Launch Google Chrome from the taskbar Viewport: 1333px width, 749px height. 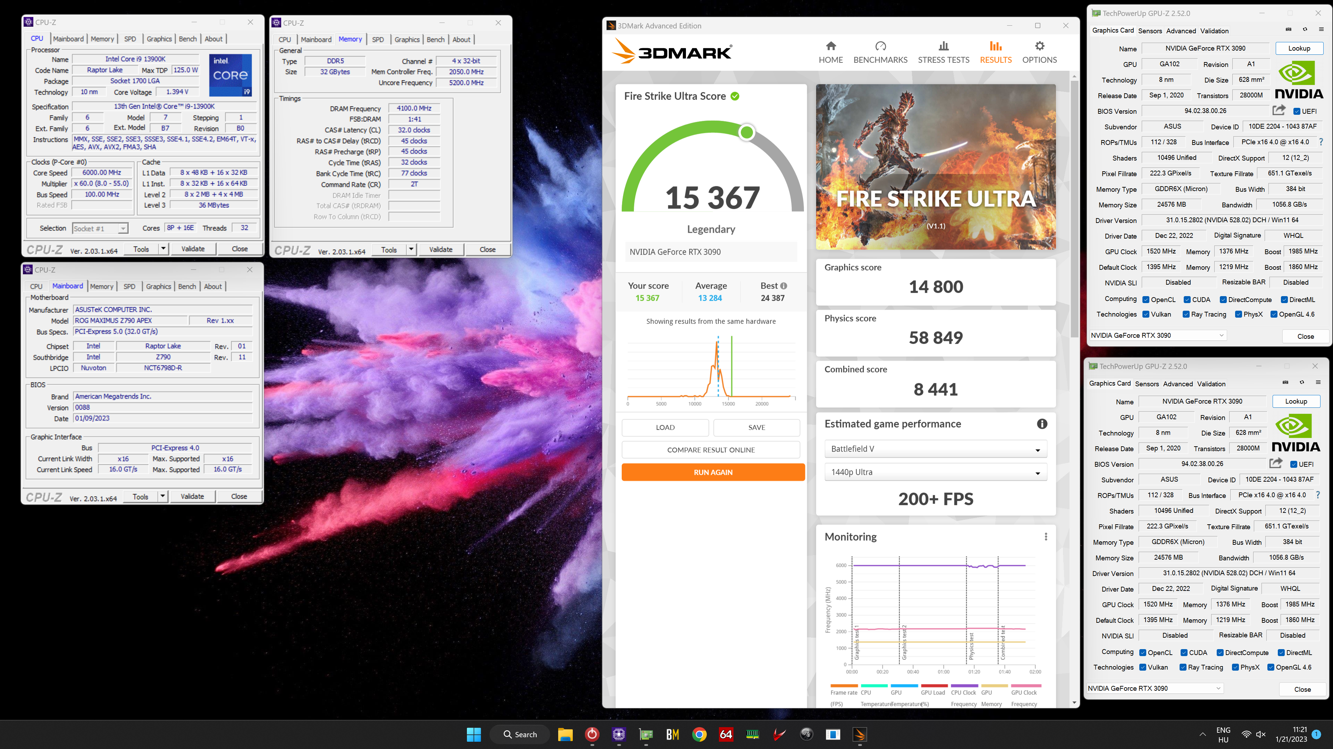pyautogui.click(x=699, y=734)
